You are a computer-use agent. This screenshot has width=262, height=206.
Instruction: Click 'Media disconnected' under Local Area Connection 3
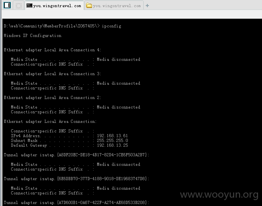coord(119,83)
